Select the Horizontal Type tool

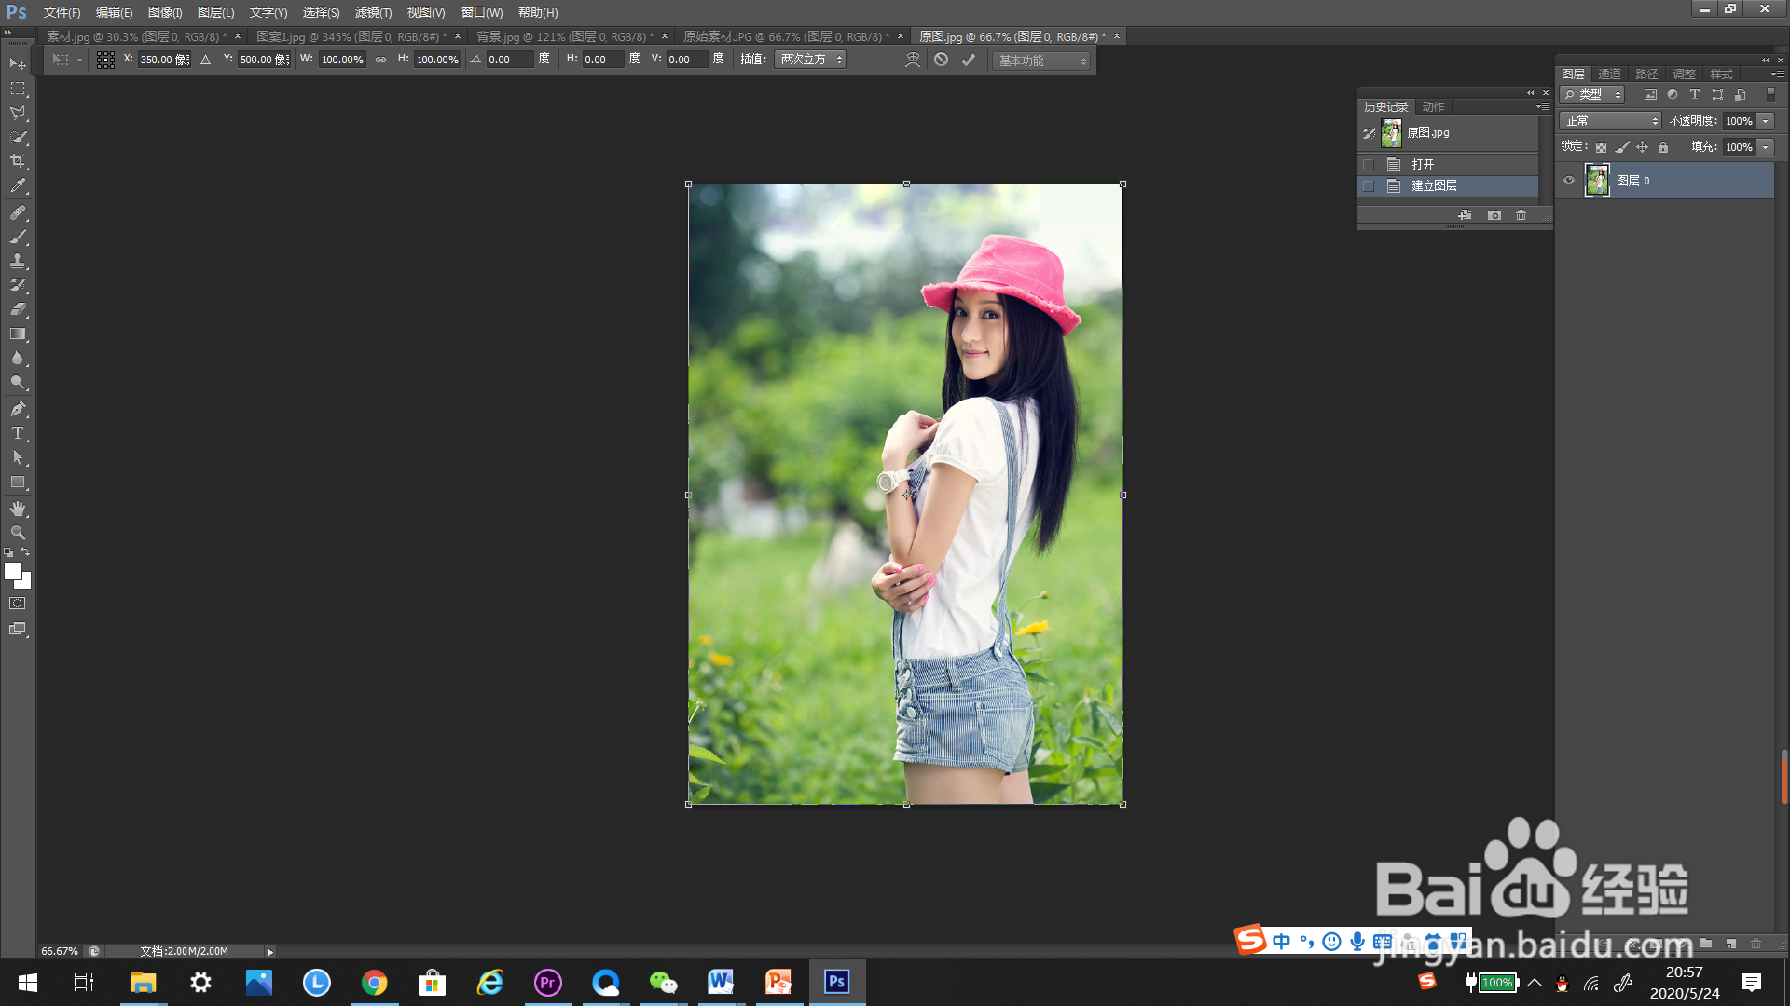click(18, 433)
